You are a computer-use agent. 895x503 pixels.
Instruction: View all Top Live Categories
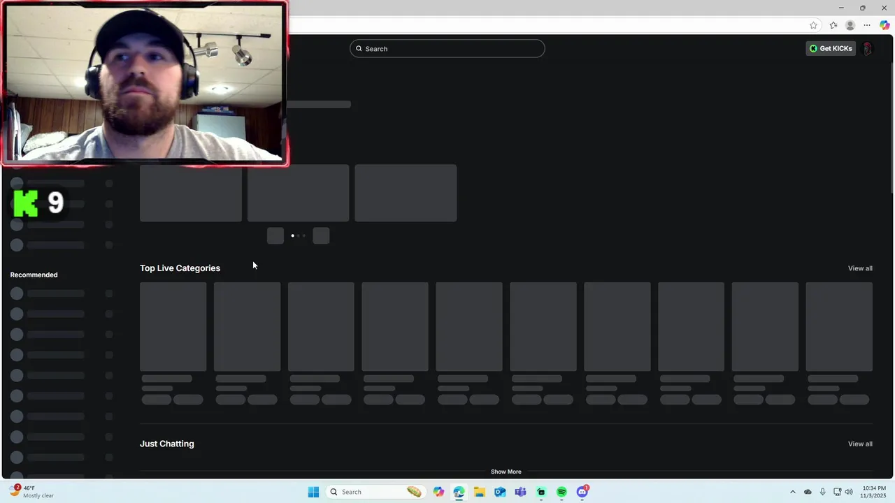click(860, 268)
